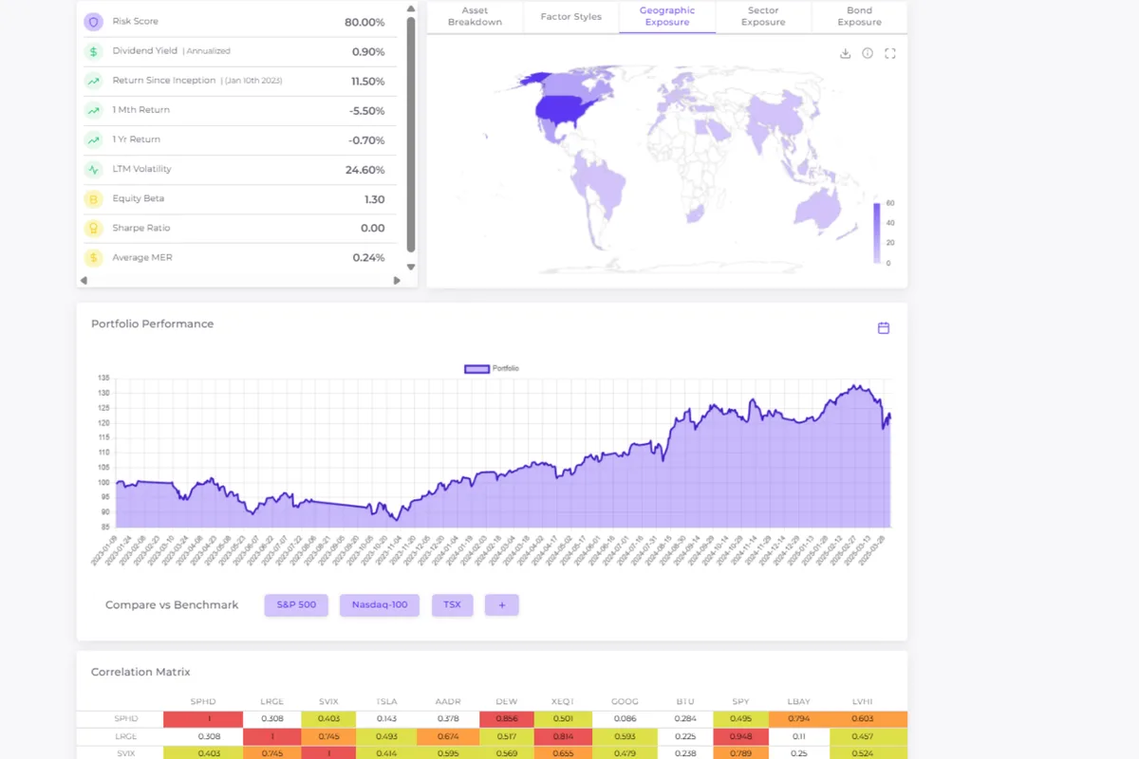1139x759 pixels.
Task: Click the Sharpe Ratio icon
Action: click(93, 229)
